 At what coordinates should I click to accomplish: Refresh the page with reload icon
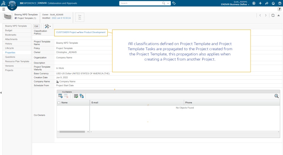[273, 15]
